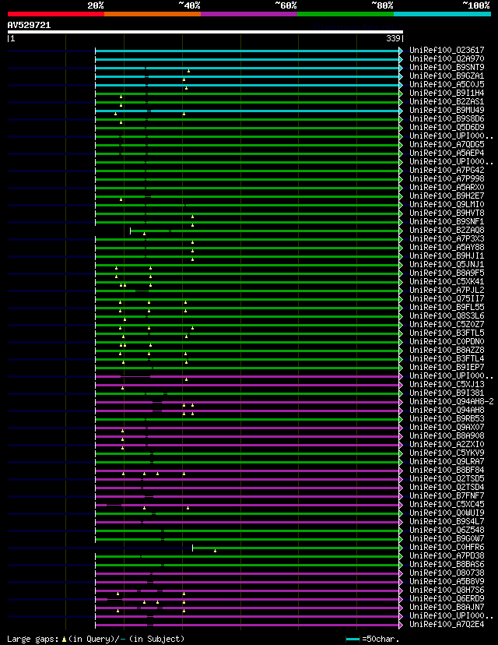Select subject UniRef100_C5XK41
Viewport: 498px width, 645px height.
pyautogui.click(x=447, y=281)
